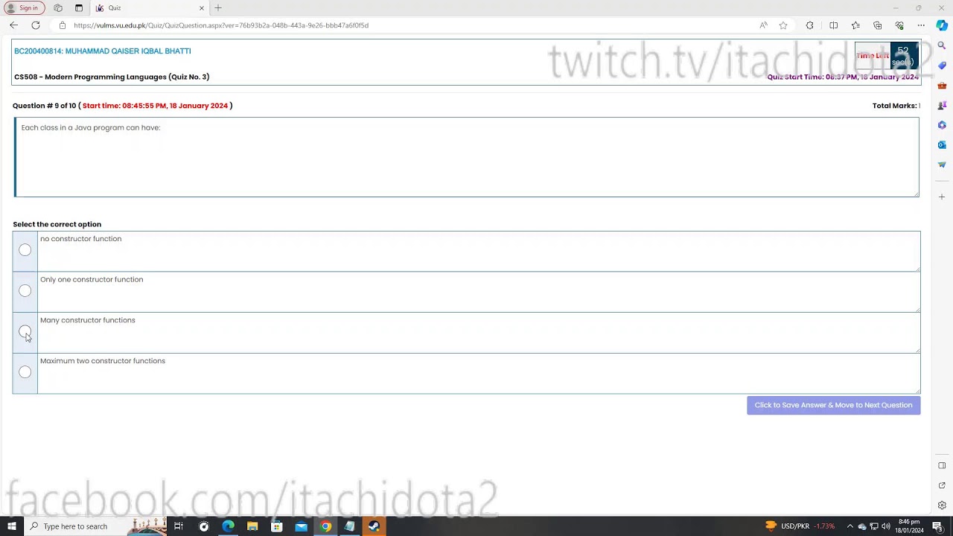Viewport: 953px width, 536px height.
Task: Open sidebar Outlook icon
Action: [x=942, y=144]
